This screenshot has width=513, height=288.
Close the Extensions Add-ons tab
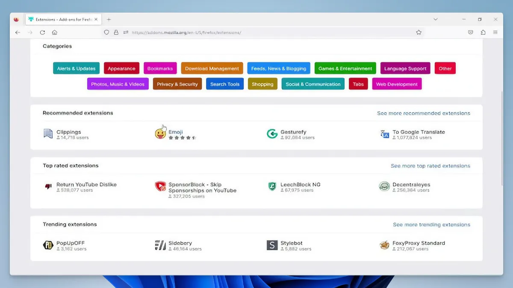pyautogui.click(x=96, y=20)
